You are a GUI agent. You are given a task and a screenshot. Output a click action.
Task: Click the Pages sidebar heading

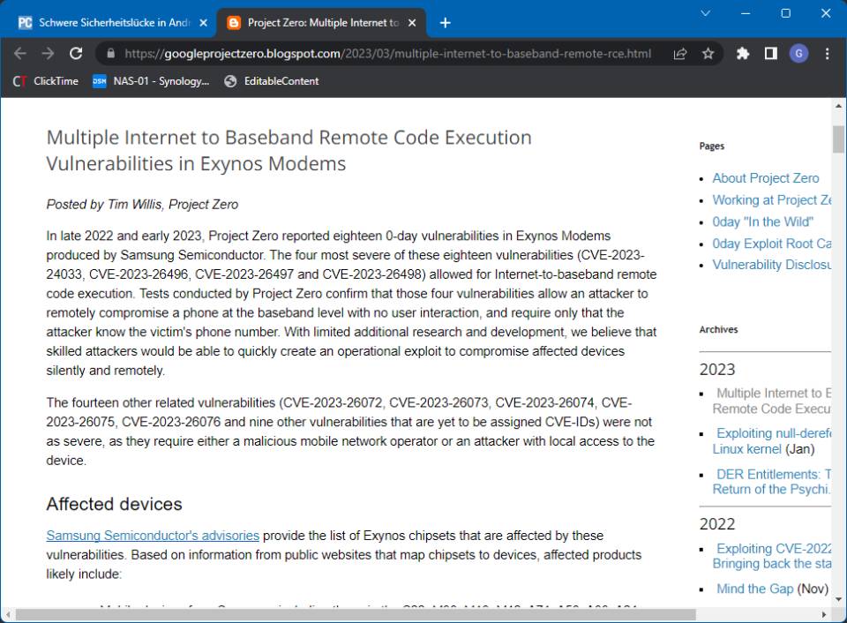point(712,146)
